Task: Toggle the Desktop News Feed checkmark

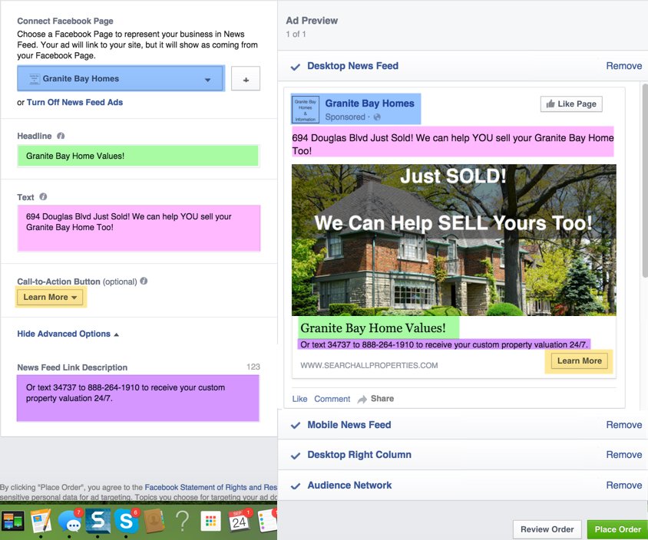Action: tap(295, 67)
